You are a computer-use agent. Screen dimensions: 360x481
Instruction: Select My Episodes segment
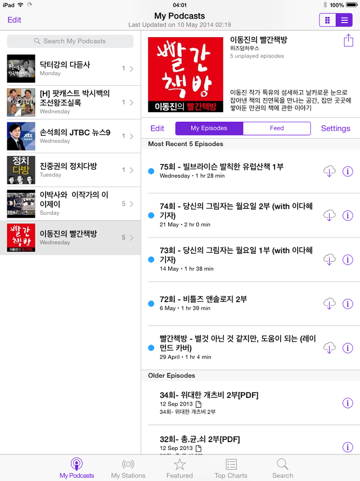point(209,128)
